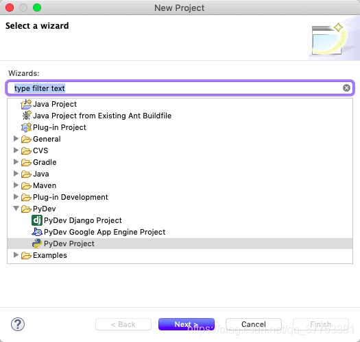This screenshot has height=342, width=360.
Task: Expand the Maven category
Action: tap(16, 185)
